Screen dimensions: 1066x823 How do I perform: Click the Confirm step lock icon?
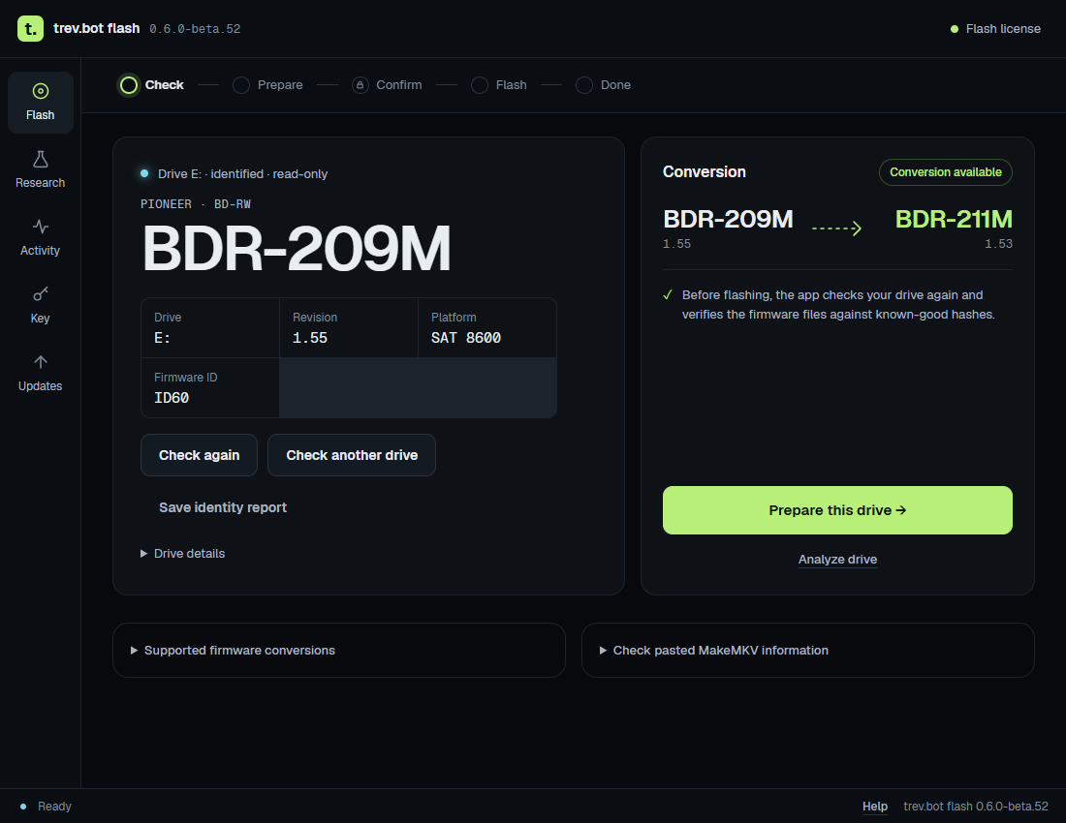(361, 85)
